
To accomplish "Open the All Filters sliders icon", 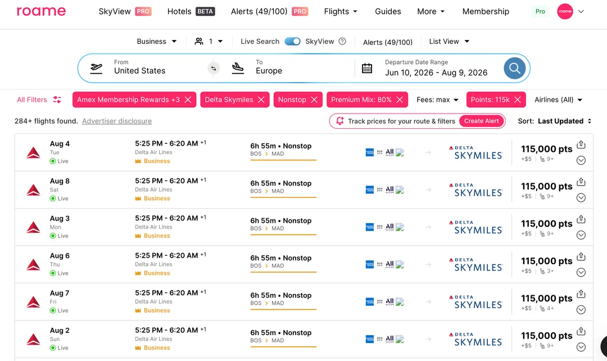I will (57, 100).
